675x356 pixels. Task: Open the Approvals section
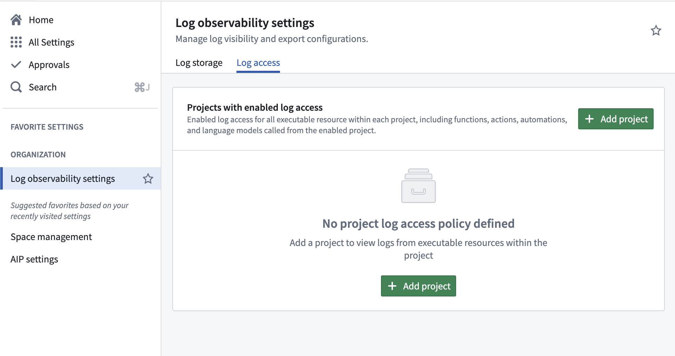pos(49,64)
